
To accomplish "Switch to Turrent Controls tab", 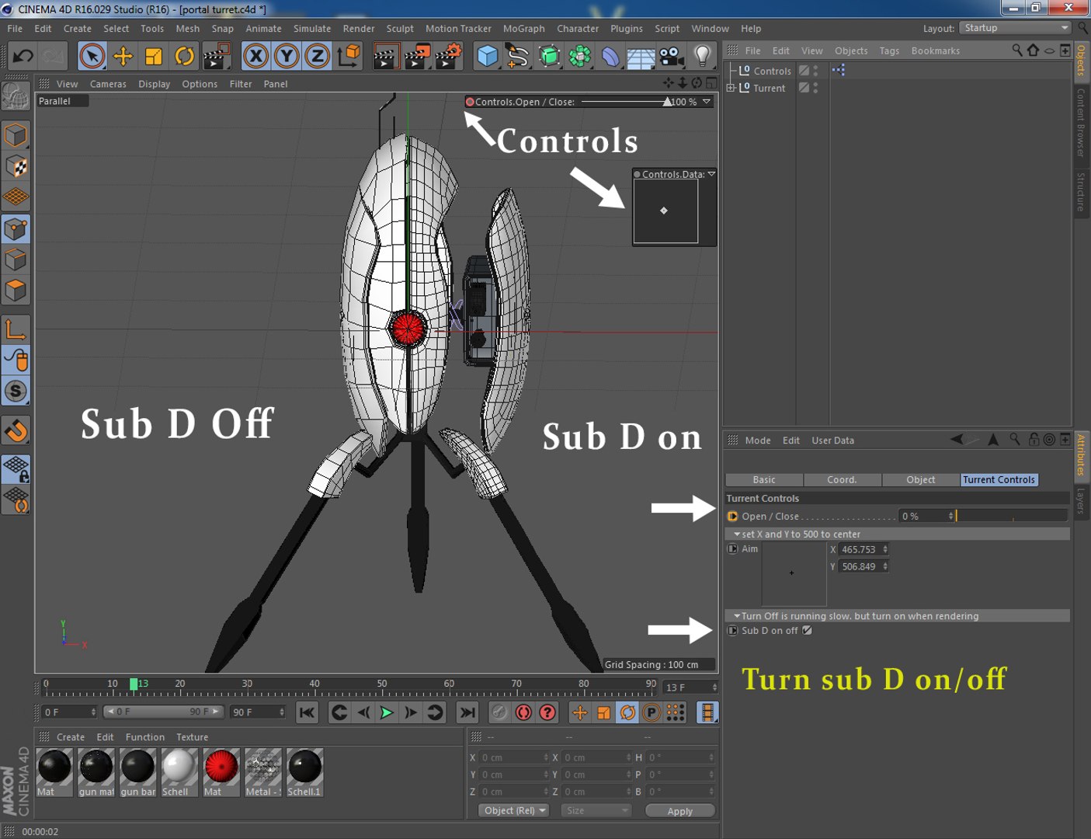I will [999, 480].
